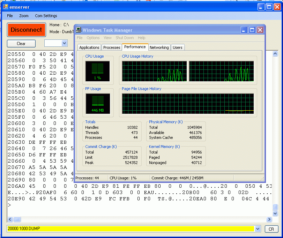This screenshot has height=238, width=283.
Task: Click the Kernel Memory Total value 94956
Action: click(x=196, y=152)
